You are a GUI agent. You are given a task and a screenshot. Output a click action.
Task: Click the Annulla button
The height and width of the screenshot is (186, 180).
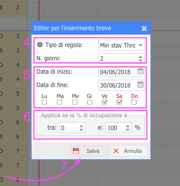129,151
